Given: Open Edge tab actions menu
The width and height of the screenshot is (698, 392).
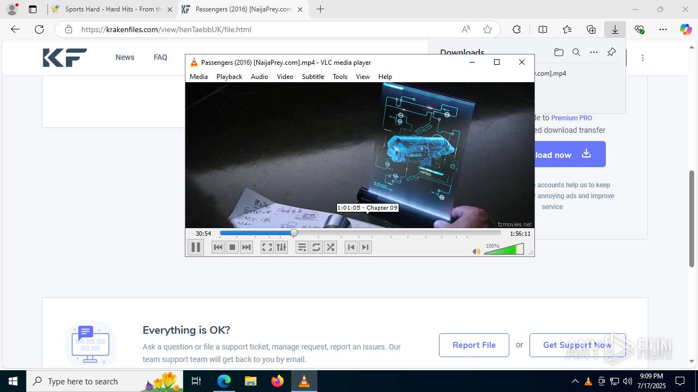Looking at the screenshot, I should [33, 9].
